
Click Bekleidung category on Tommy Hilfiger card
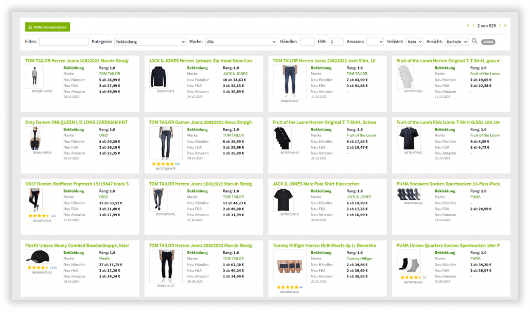(x=321, y=253)
